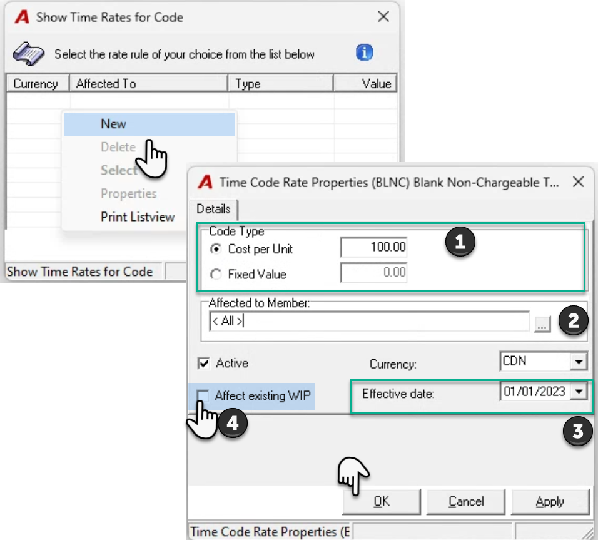Click the red A logo in Time Code Rate Properties title
Viewport: 598px width, 540px height.
(205, 182)
